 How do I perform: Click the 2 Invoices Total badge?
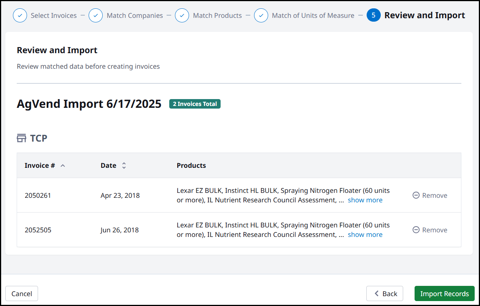point(195,104)
